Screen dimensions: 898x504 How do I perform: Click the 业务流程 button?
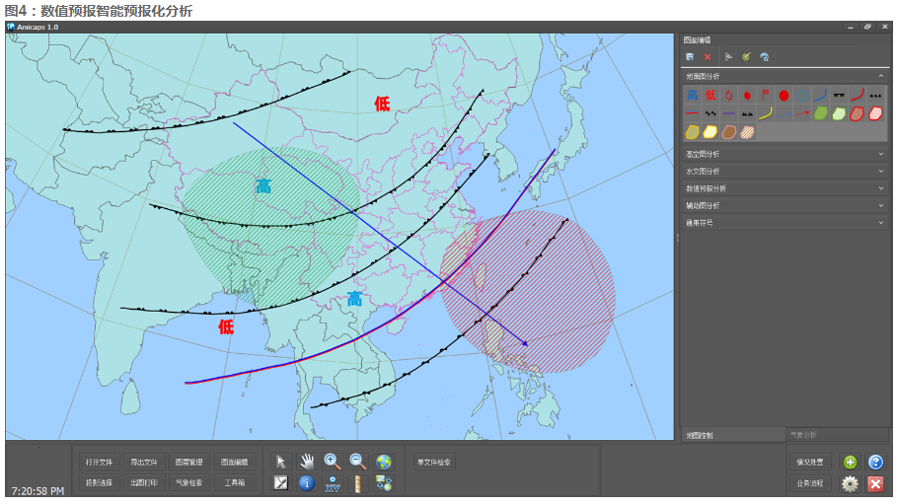(809, 483)
